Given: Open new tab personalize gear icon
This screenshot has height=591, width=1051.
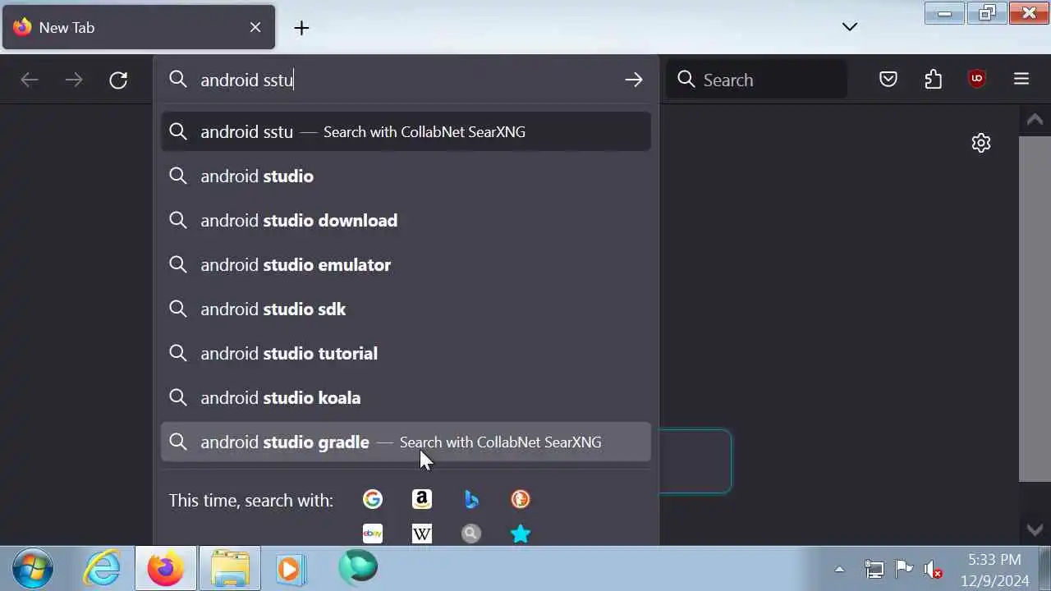Looking at the screenshot, I should point(981,143).
